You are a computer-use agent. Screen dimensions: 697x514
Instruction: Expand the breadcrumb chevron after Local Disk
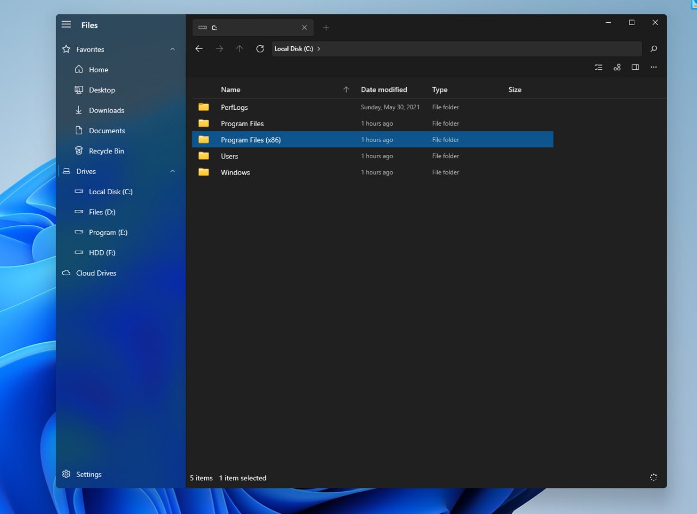click(x=319, y=49)
